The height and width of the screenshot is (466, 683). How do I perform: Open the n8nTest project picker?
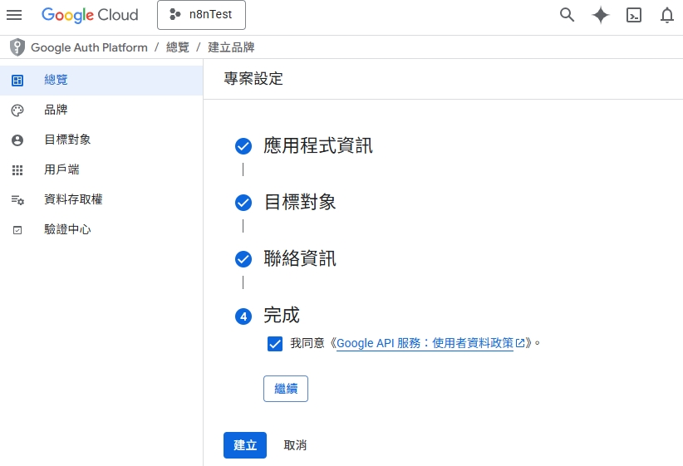201,15
